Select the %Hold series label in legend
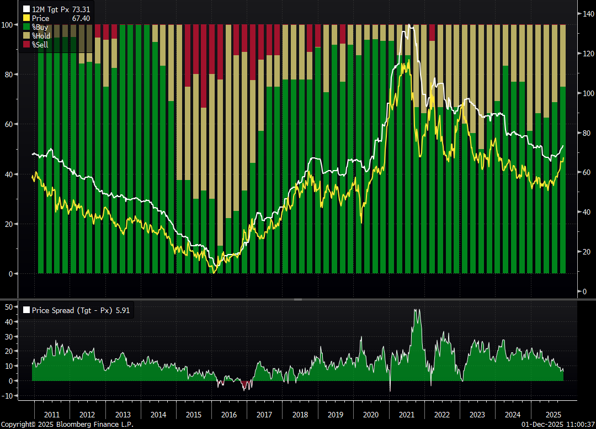Screen dimensions: 596x429 coord(41,36)
